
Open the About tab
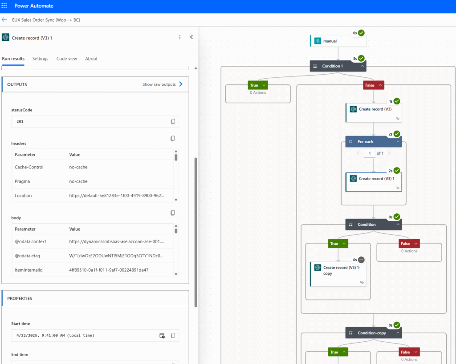[91, 59]
